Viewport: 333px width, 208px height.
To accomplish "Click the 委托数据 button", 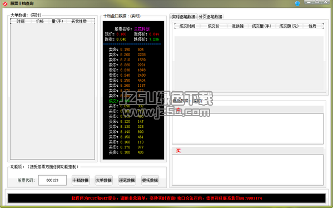I will click(150, 180).
